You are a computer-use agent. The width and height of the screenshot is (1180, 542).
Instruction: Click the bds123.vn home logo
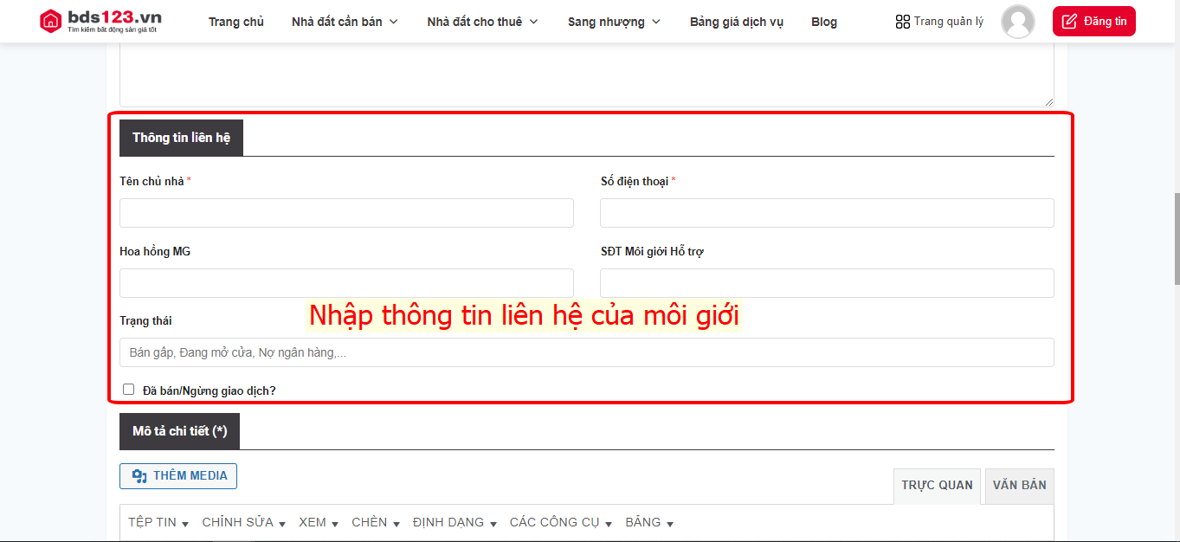(100, 22)
